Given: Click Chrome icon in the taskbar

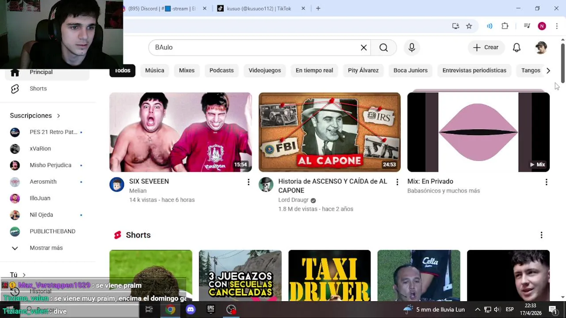Looking at the screenshot, I should (170, 310).
